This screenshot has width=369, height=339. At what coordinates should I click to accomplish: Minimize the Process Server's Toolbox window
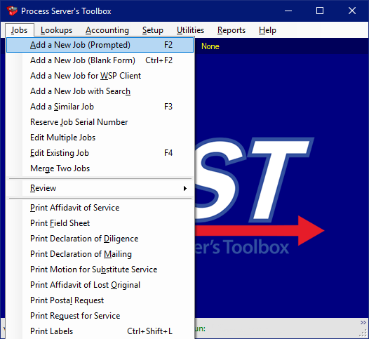coord(288,11)
